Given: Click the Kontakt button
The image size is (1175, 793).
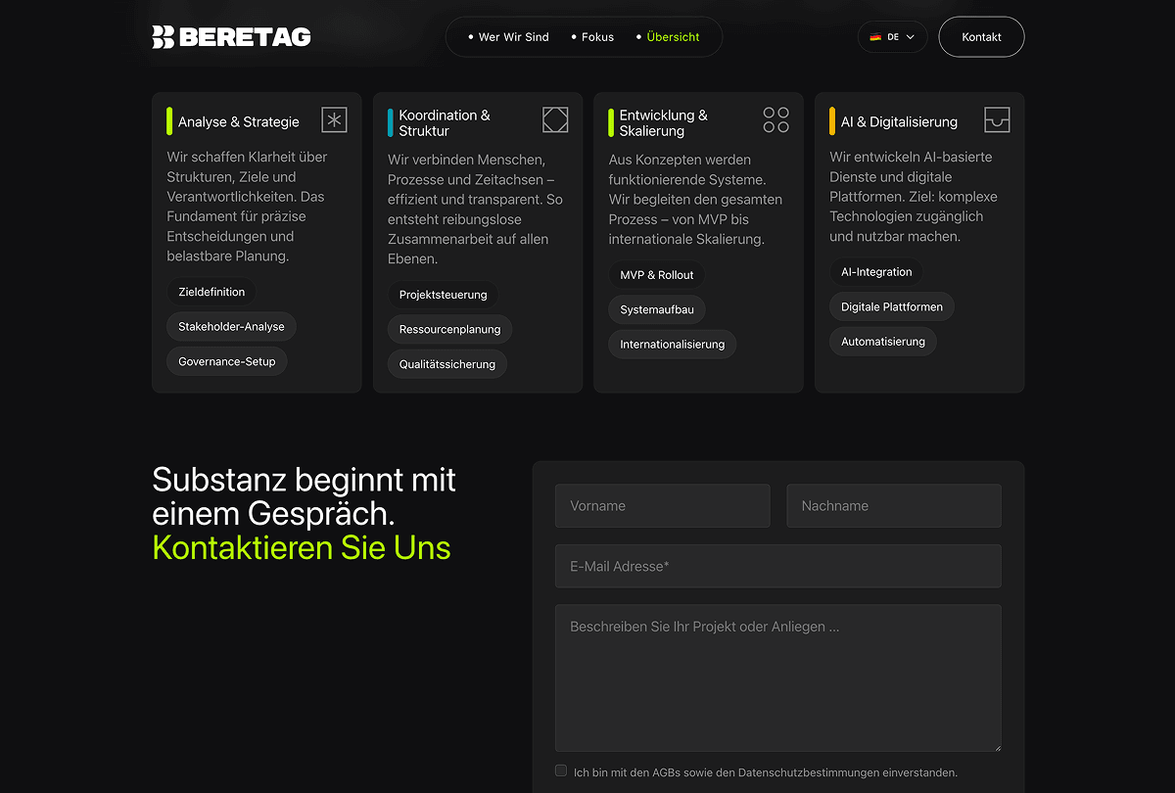Looking at the screenshot, I should pyautogui.click(x=981, y=37).
